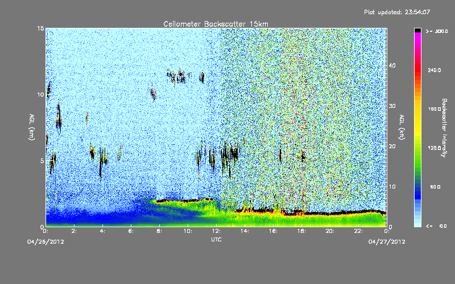
Task: Select the 'Backscatter Intensity' colorbar title
Action: pyautogui.click(x=444, y=128)
